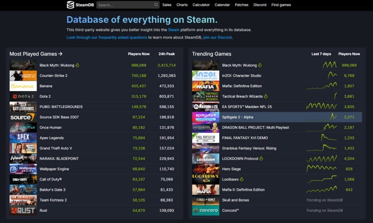
Task: Open the EA SPORTS Madden NFL 25 thumbnail
Action: 206,107
